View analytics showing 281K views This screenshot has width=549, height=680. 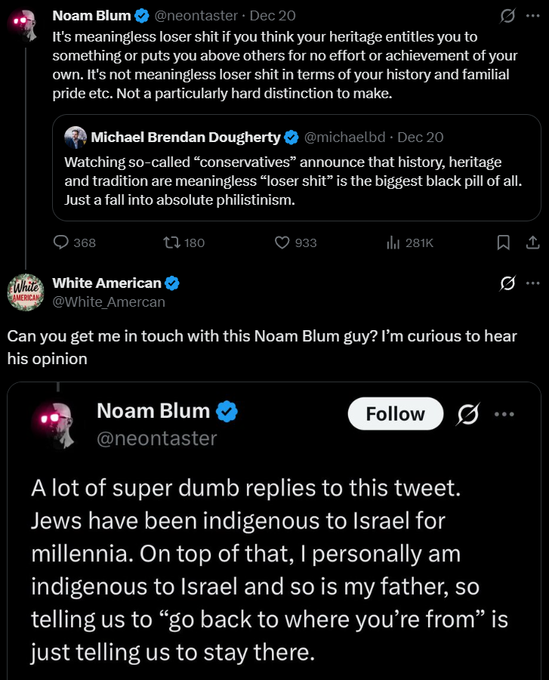(x=393, y=243)
